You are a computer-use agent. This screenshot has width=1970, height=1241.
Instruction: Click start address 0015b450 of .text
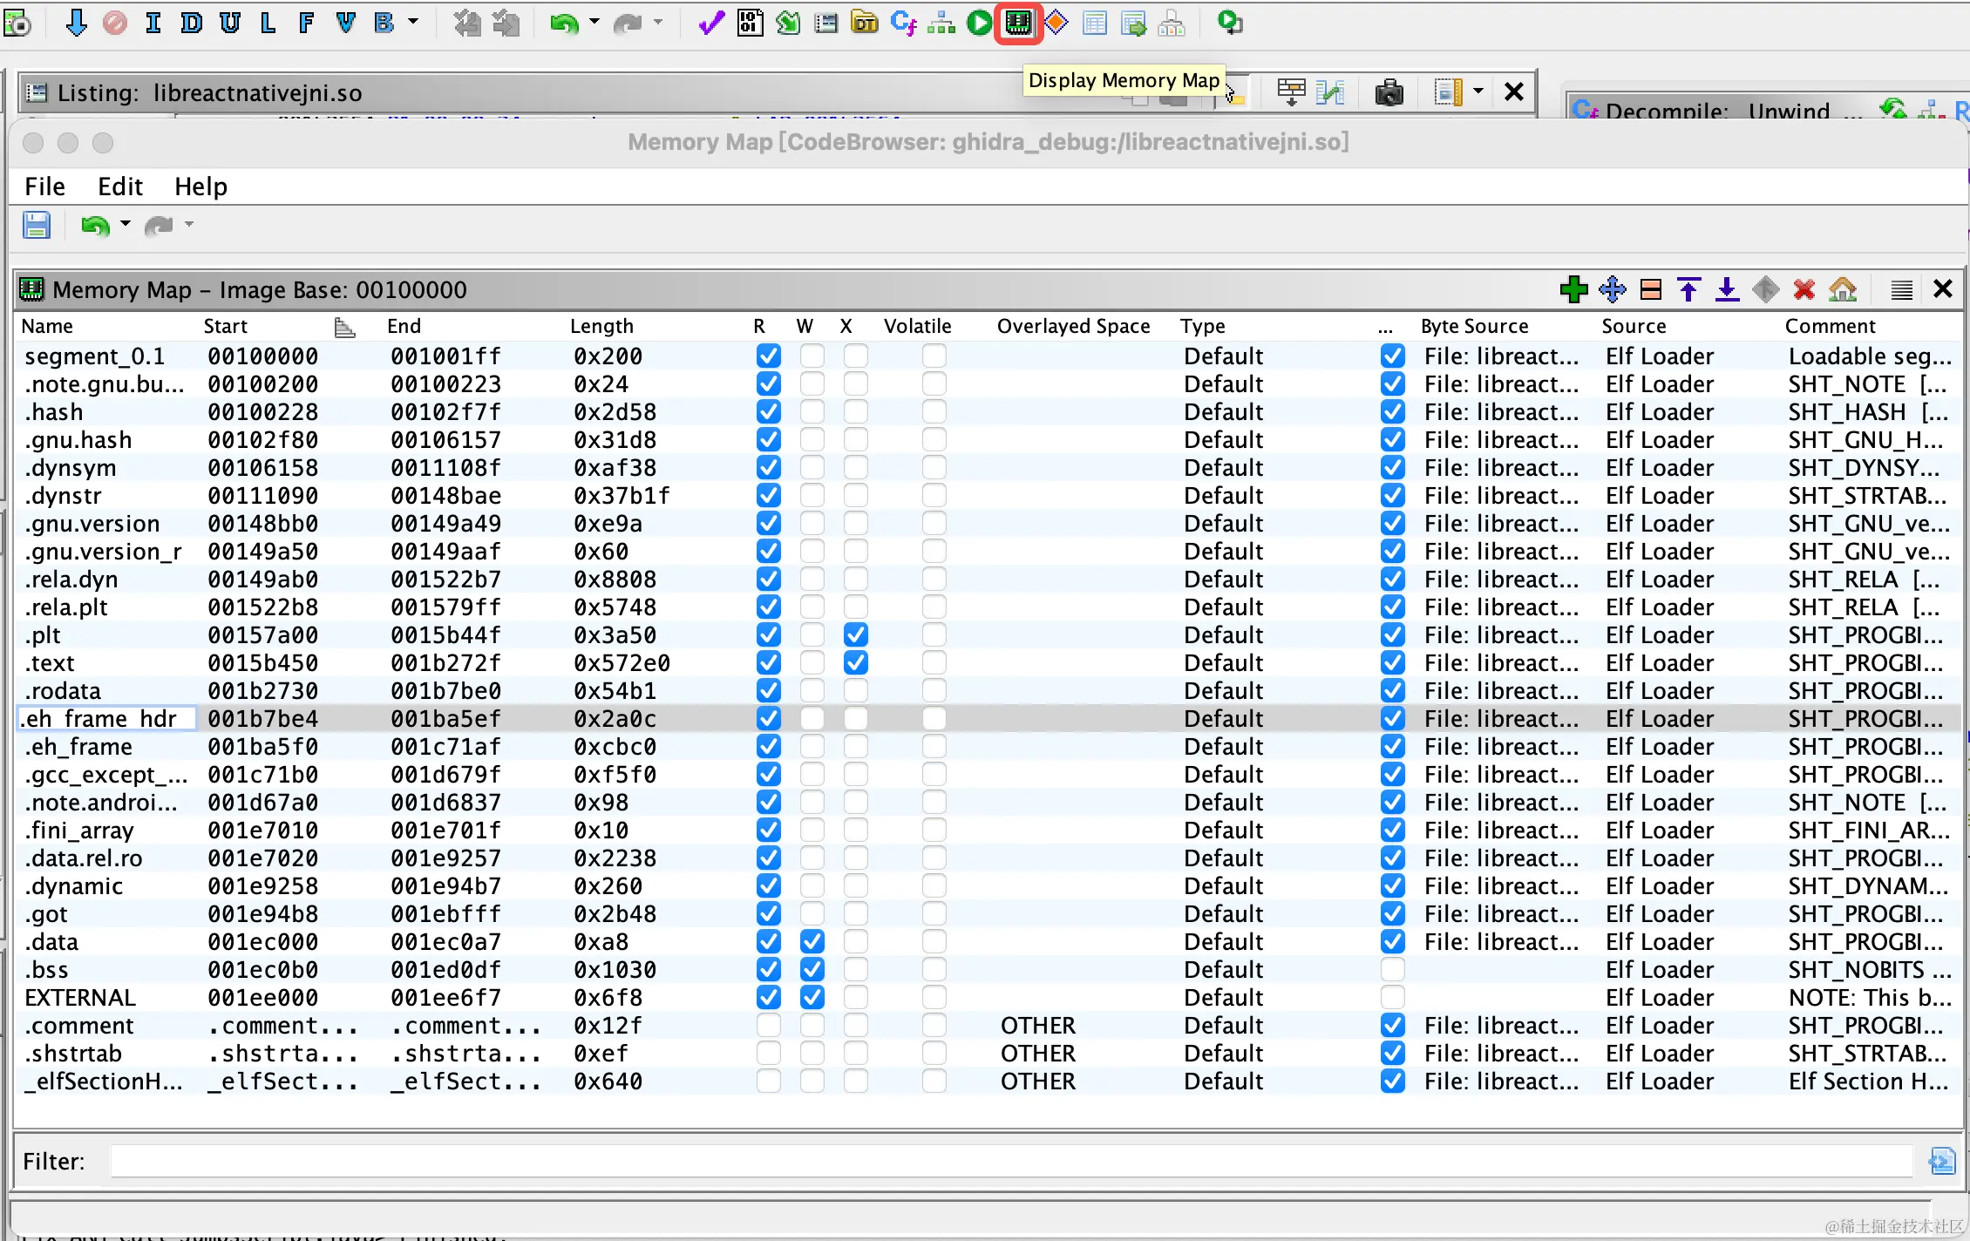263,662
